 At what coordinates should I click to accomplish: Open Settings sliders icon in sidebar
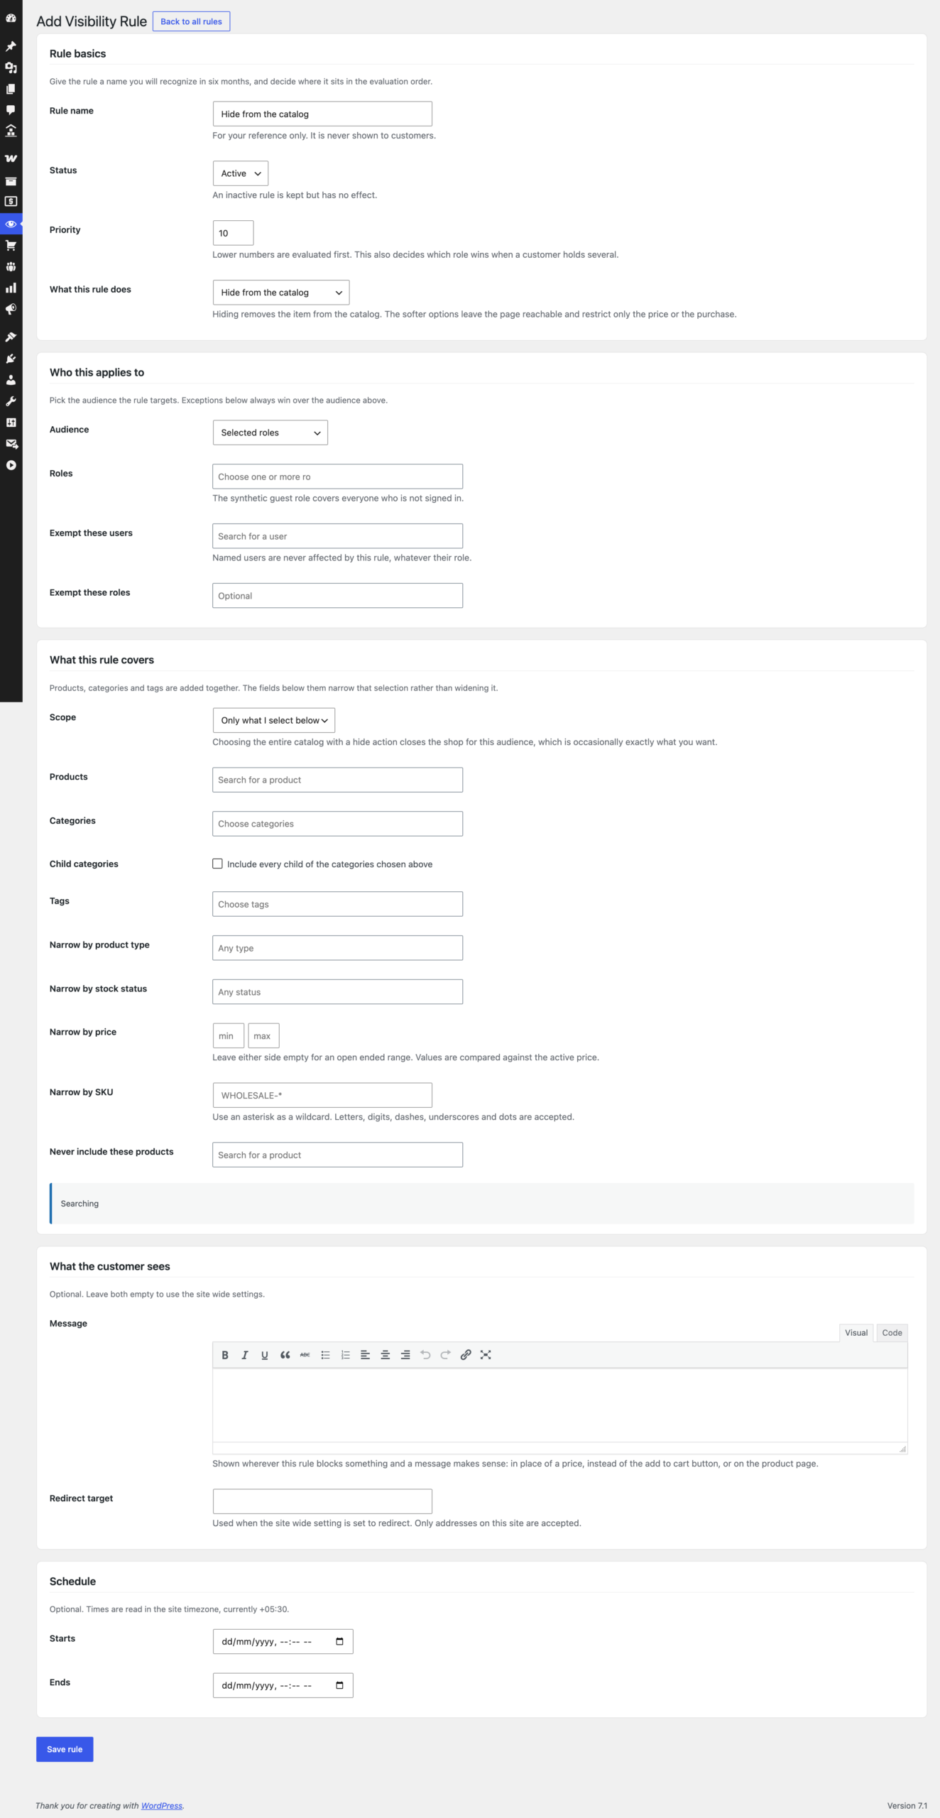tap(11, 423)
